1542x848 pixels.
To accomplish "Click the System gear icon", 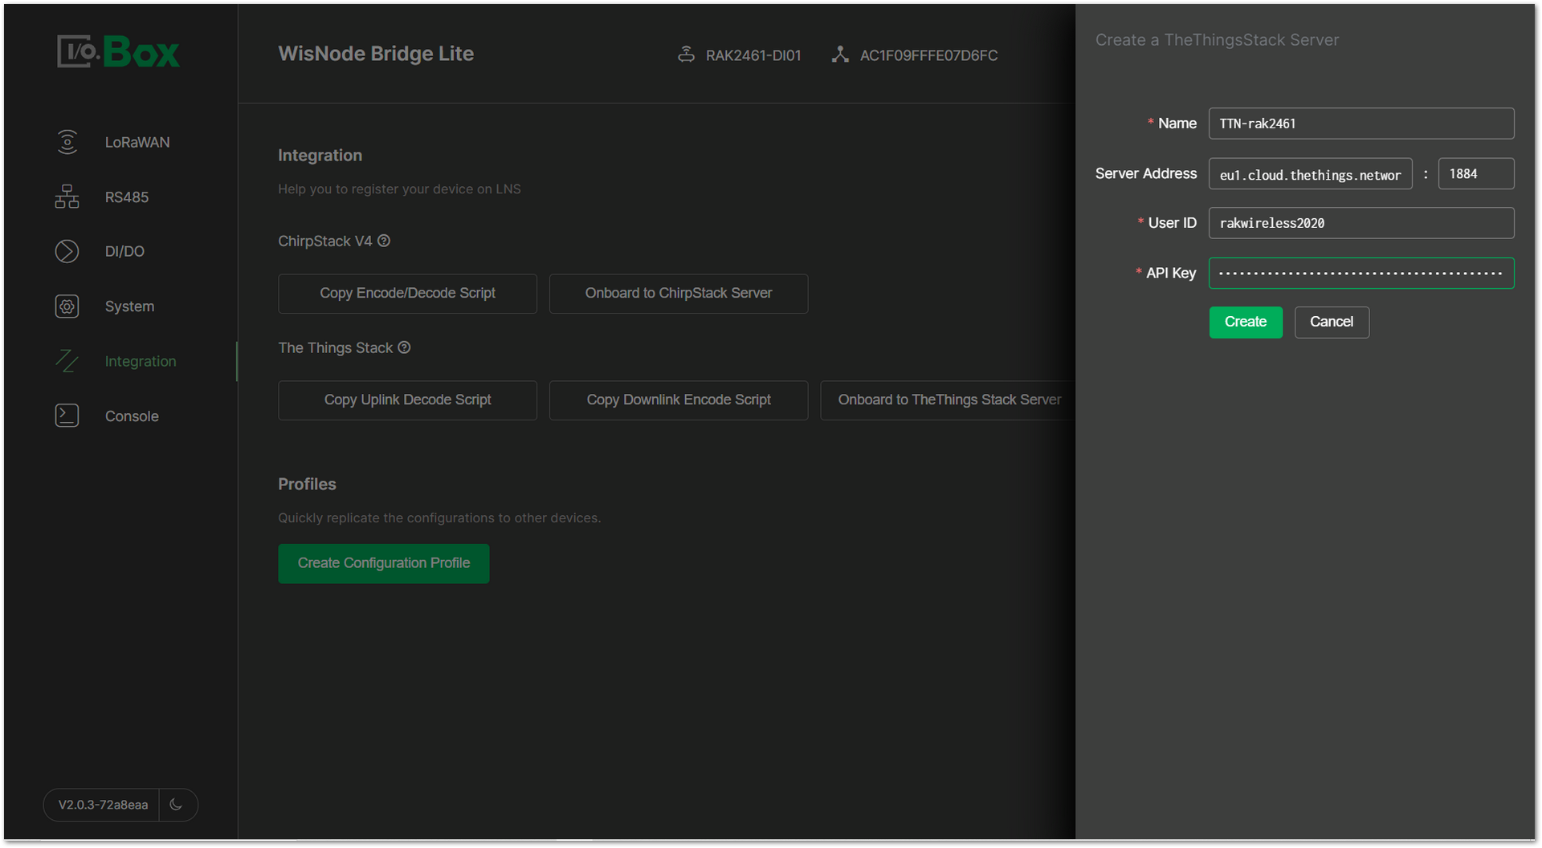I will point(67,306).
